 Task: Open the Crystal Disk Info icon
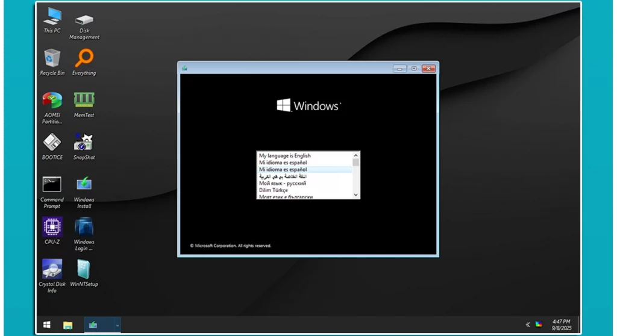point(52,269)
